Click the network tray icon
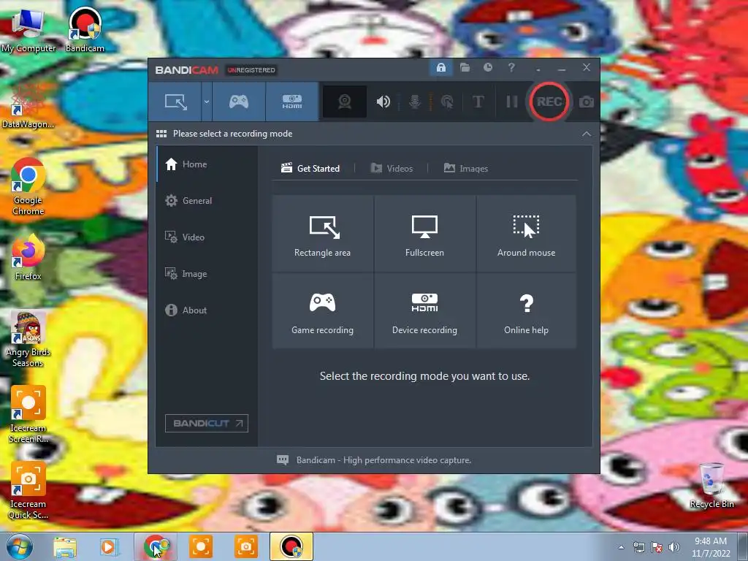The height and width of the screenshot is (561, 748). [x=638, y=547]
